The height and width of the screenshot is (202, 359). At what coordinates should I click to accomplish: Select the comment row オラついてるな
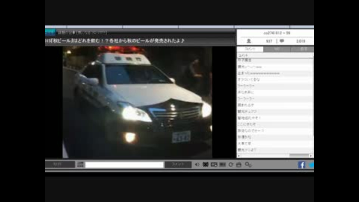coord(275,79)
